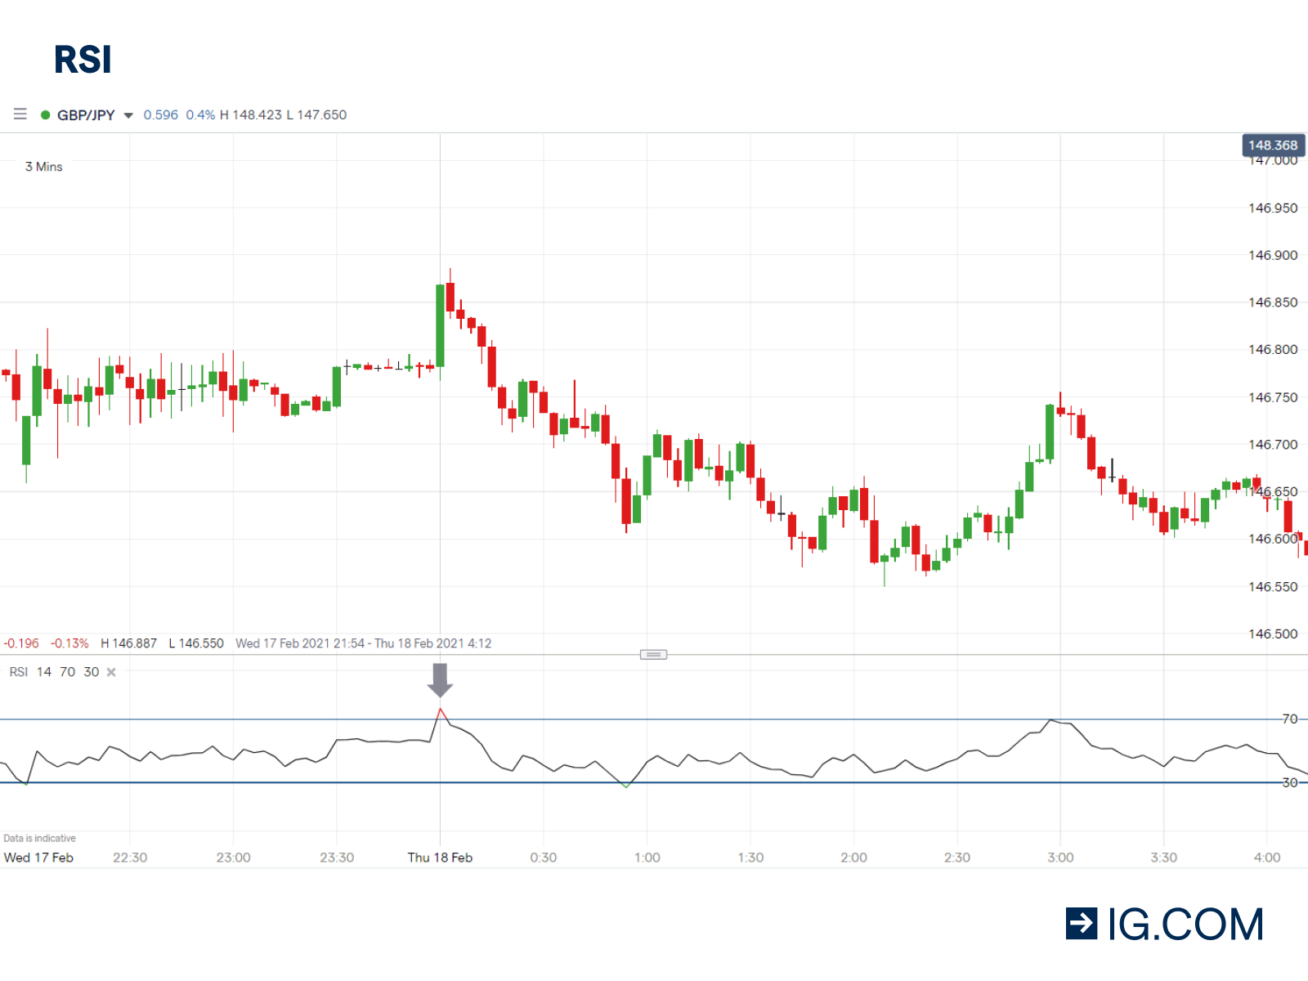The height and width of the screenshot is (981, 1308).
Task: Click the L 146.550 range low
Action: pyautogui.click(x=196, y=643)
